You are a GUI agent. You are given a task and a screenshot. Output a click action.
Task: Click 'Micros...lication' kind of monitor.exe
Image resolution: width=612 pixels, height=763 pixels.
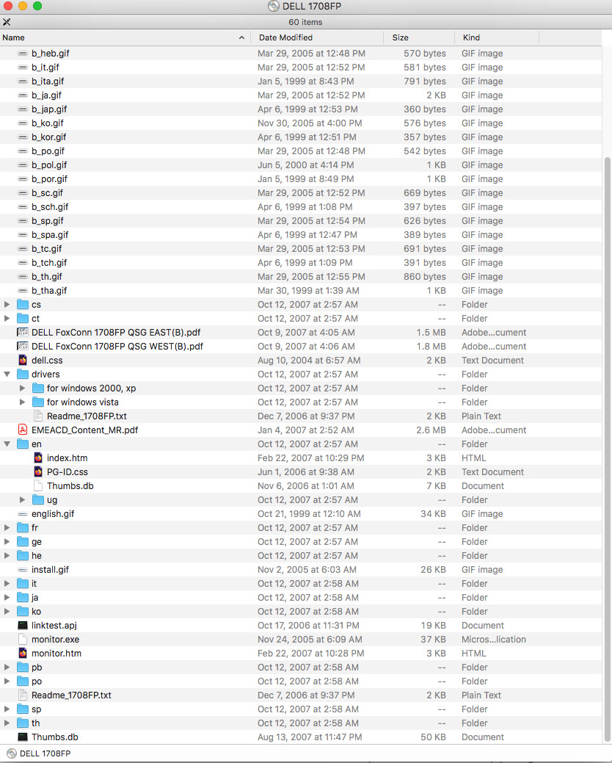click(494, 640)
